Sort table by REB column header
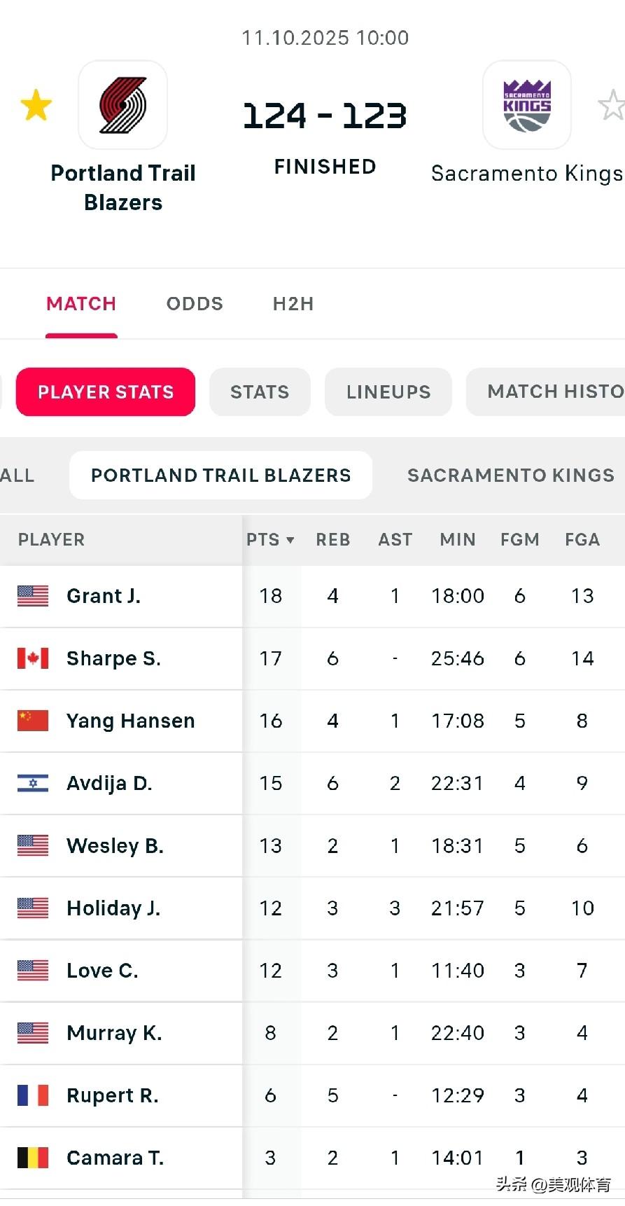Image resolution: width=625 pixels, height=1206 pixels. click(x=332, y=540)
